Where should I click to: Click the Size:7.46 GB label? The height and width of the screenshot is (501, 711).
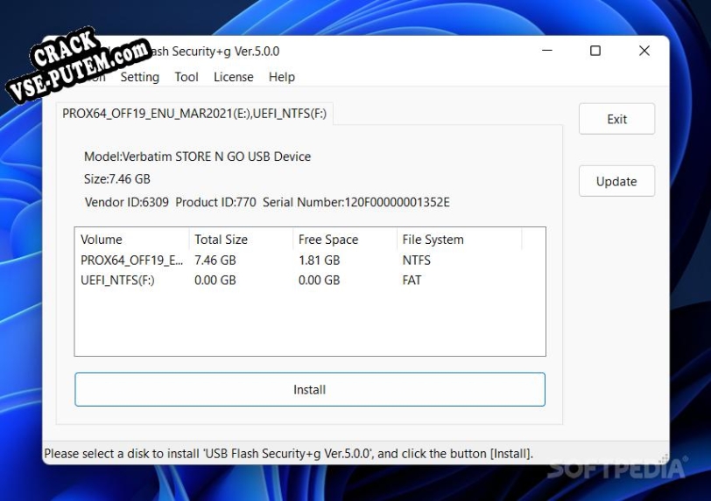(117, 179)
